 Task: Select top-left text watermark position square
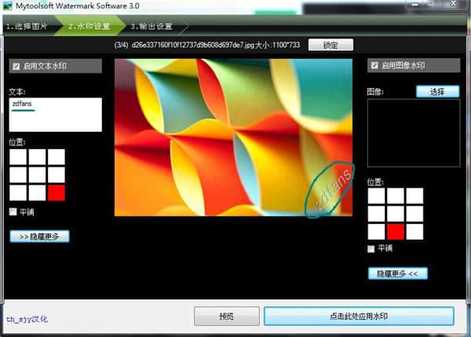click(18, 157)
